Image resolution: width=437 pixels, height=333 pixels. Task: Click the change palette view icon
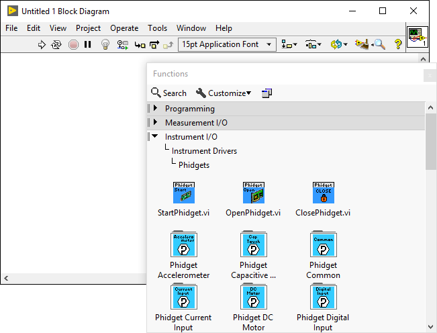point(266,93)
